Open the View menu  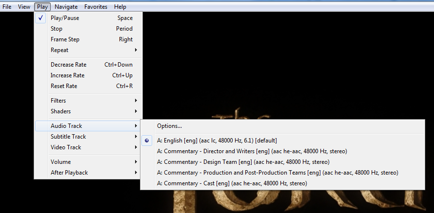(x=24, y=7)
